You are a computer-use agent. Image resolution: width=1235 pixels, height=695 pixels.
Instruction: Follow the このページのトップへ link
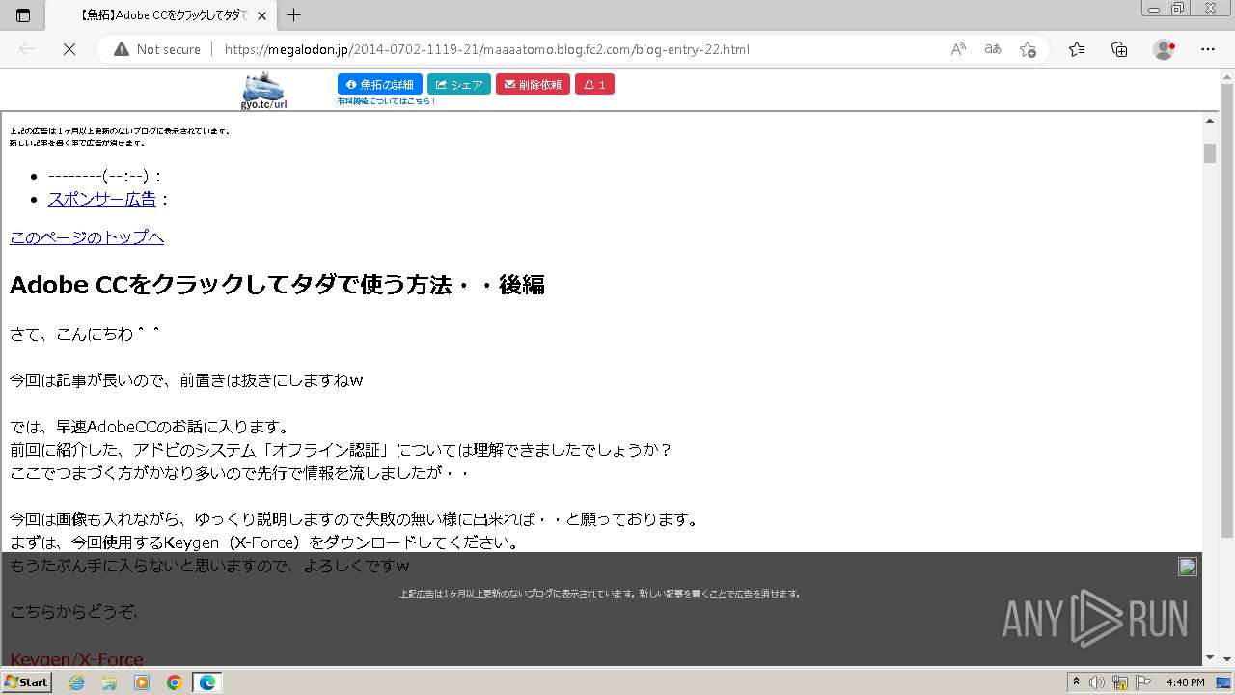click(87, 237)
